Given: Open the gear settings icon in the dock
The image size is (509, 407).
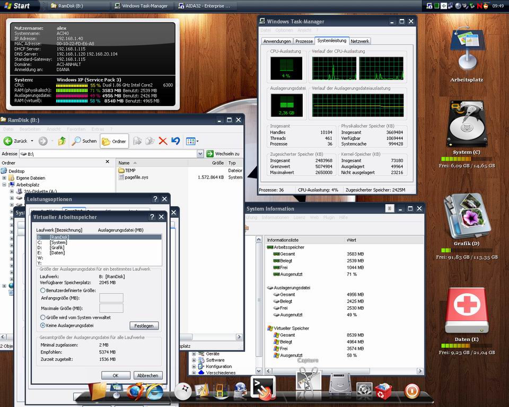Looking at the screenshot, I should point(364,389).
